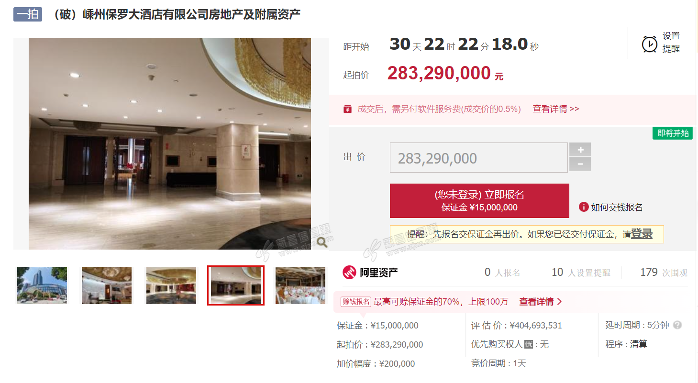The width and height of the screenshot is (698, 383).
Task: Select the second lobby thumbnail
Action: coord(171,285)
